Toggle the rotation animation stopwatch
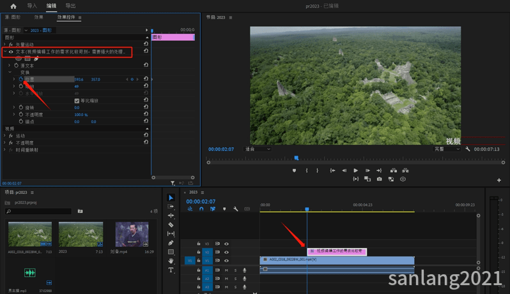Viewport: 510px width, 294px height. click(x=21, y=107)
